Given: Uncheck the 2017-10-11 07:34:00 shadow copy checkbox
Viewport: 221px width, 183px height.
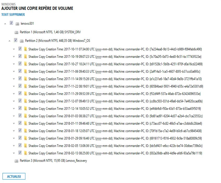Looking at the screenshot, I should click(20, 49).
